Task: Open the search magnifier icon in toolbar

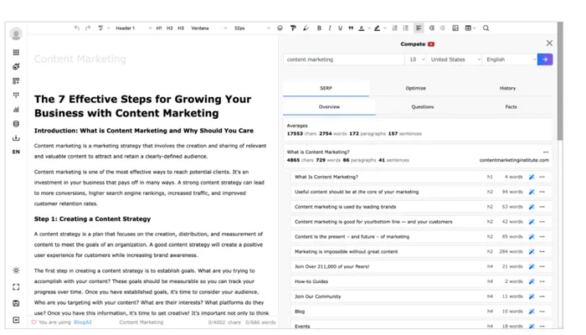Action: [x=486, y=28]
